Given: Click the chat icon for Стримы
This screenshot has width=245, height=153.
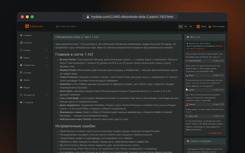Looking at the screenshot, I should tap(21, 72).
